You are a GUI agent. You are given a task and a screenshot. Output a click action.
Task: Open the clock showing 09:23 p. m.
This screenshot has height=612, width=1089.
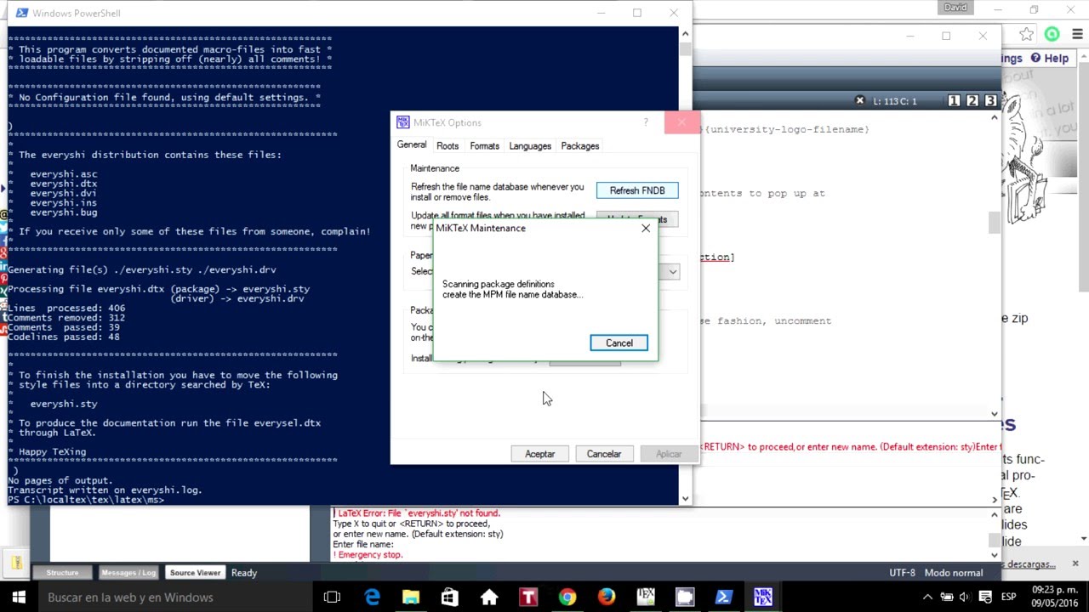click(1054, 598)
